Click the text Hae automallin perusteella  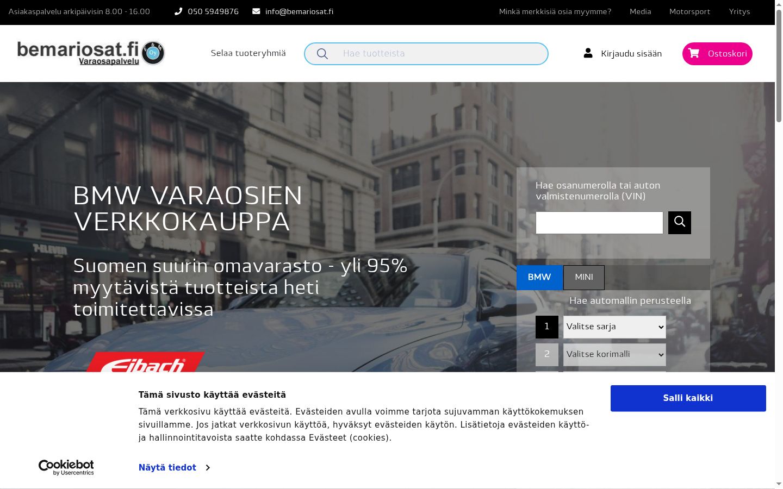[x=630, y=300]
